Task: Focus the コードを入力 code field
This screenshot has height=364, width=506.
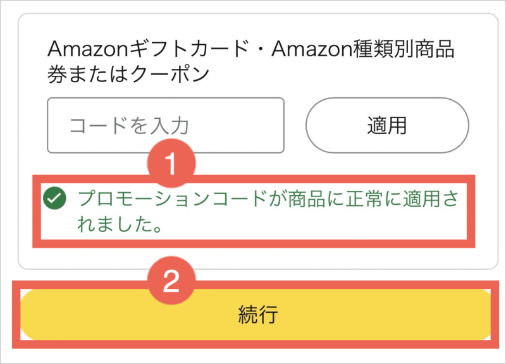Action: click(x=166, y=125)
